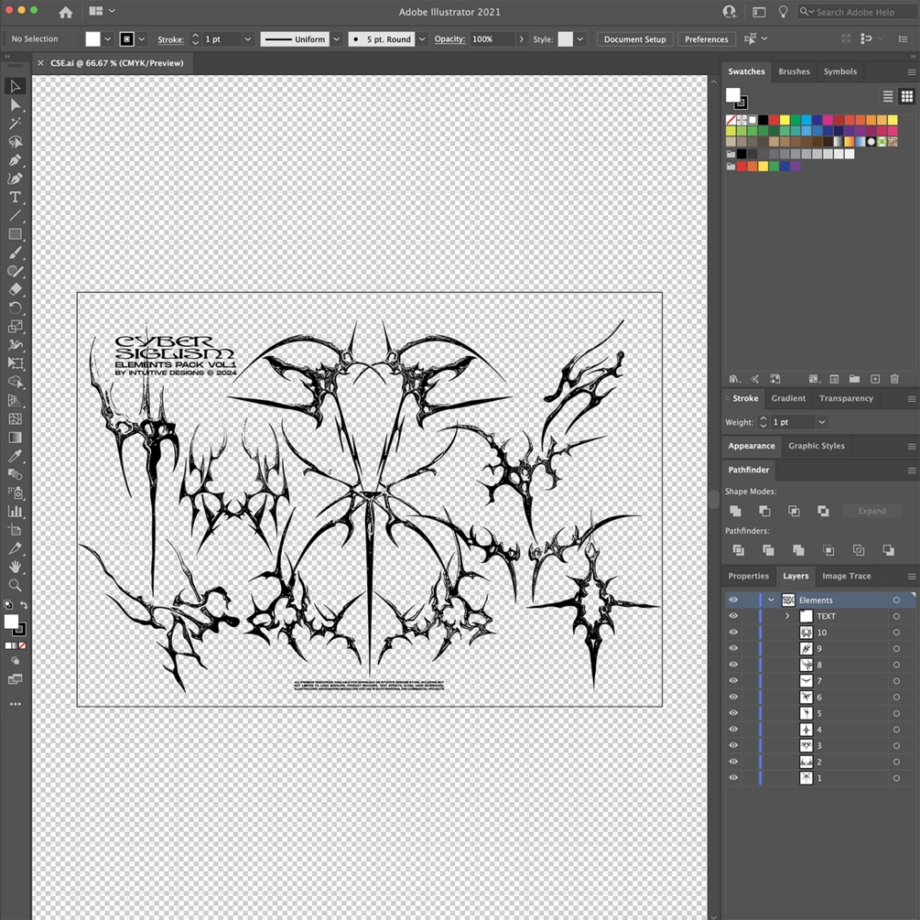Screen dimensions: 920x920
Task: Select the Eyedropper tool
Action: coord(16,456)
